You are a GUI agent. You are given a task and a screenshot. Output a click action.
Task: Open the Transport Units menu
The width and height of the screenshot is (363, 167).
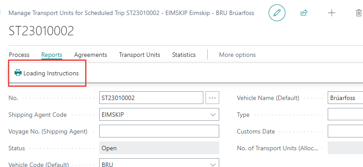coord(139,55)
